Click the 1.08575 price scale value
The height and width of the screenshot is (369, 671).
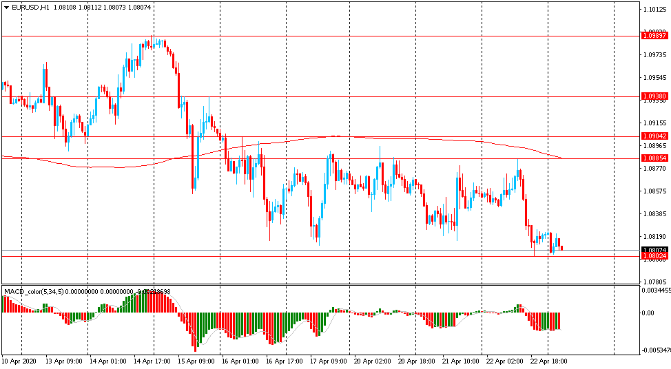(654, 191)
